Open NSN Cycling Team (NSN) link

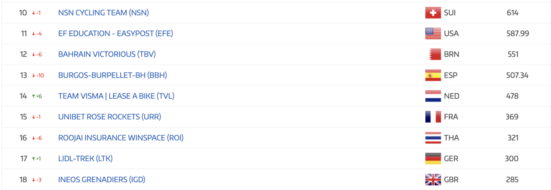click(103, 13)
